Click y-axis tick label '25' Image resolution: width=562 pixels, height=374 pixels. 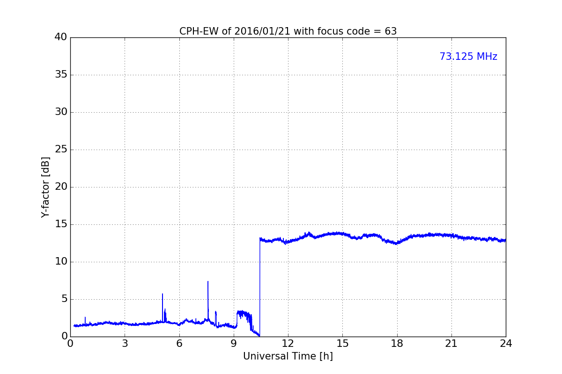61,150
